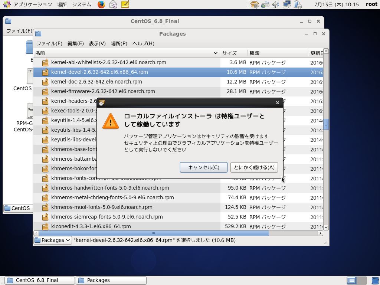Select kiconedit-4.3.3-1.el6.x86_64.rpm file name

click(91, 226)
